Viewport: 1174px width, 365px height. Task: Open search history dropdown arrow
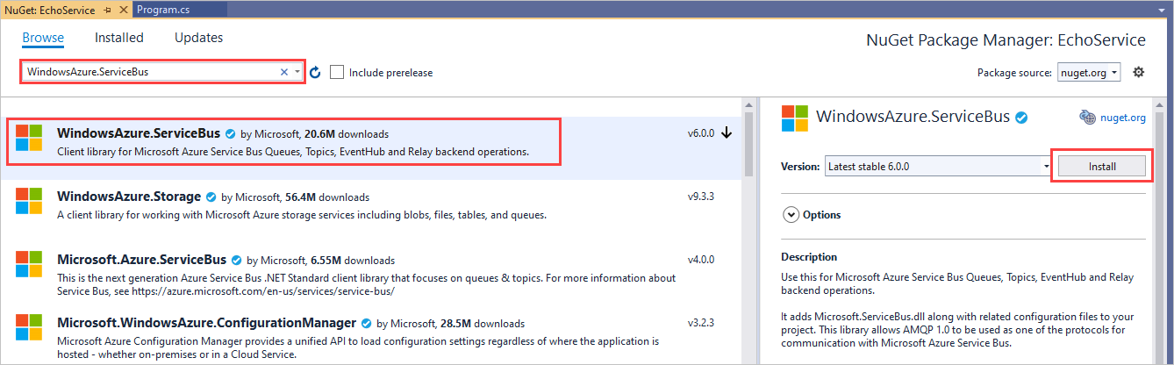297,72
